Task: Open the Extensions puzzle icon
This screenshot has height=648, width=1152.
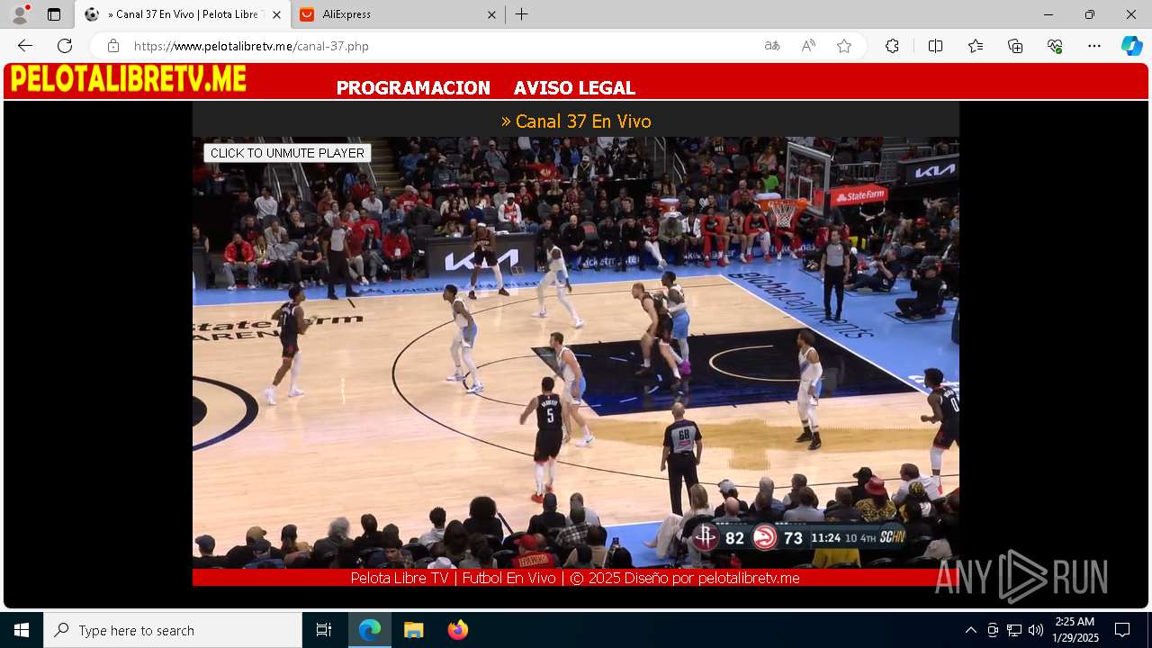Action: tap(892, 46)
